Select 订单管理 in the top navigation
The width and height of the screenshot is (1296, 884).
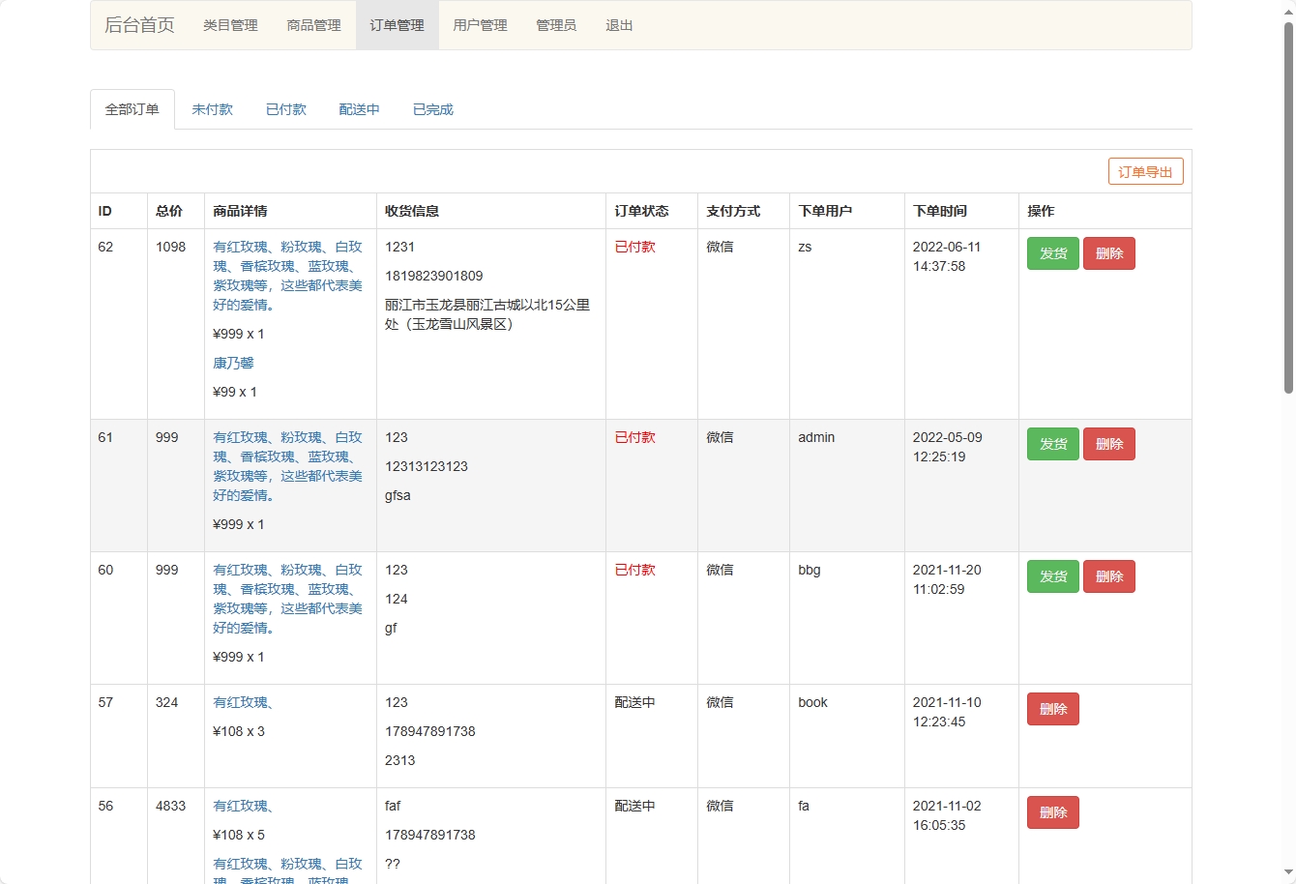click(x=397, y=25)
